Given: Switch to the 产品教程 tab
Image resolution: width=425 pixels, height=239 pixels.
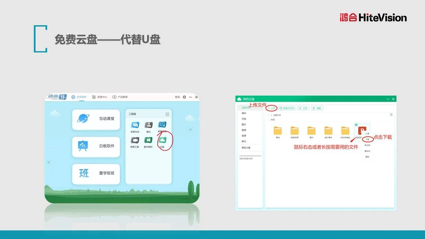Looking at the screenshot, I should tap(120, 97).
